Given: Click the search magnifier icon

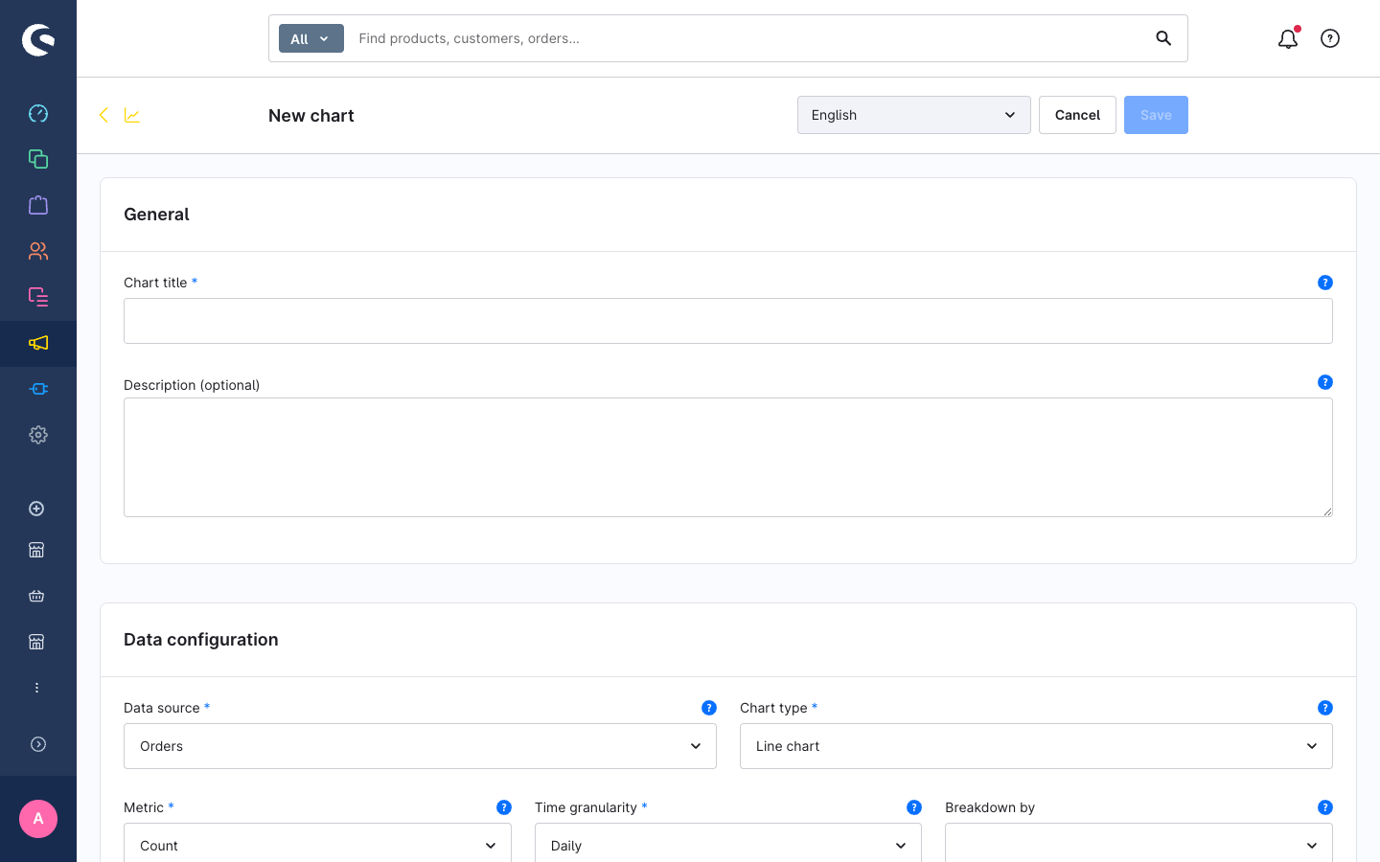Looking at the screenshot, I should 1163,38.
